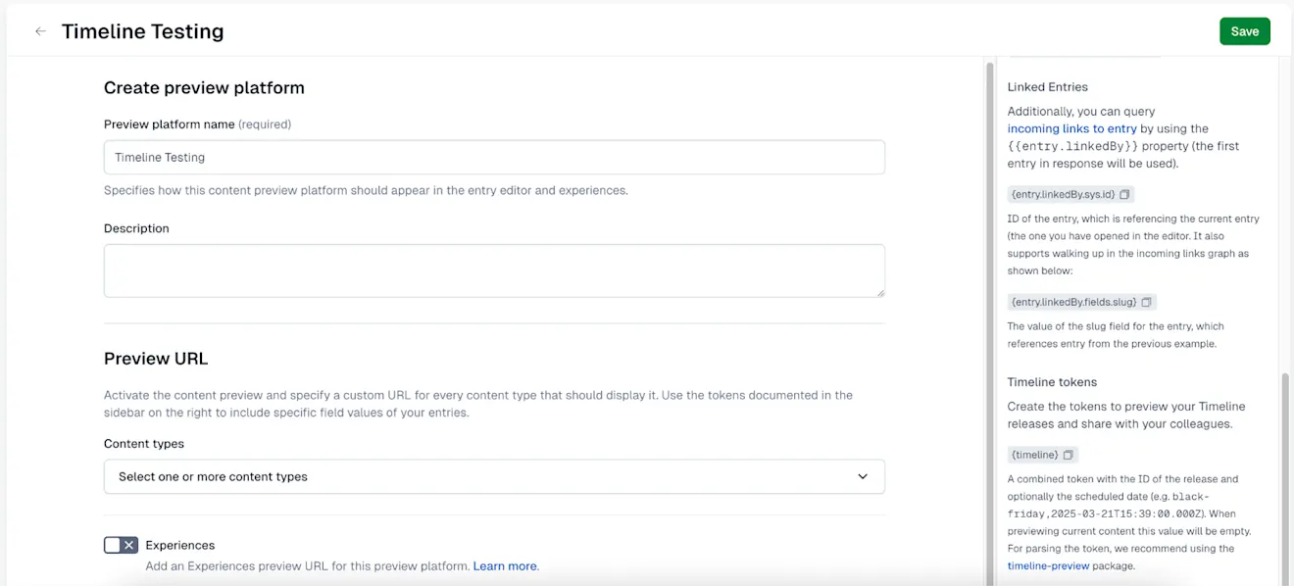The width and height of the screenshot is (1294, 586).
Task: Grab the Description box resize handle
Action: click(880, 292)
